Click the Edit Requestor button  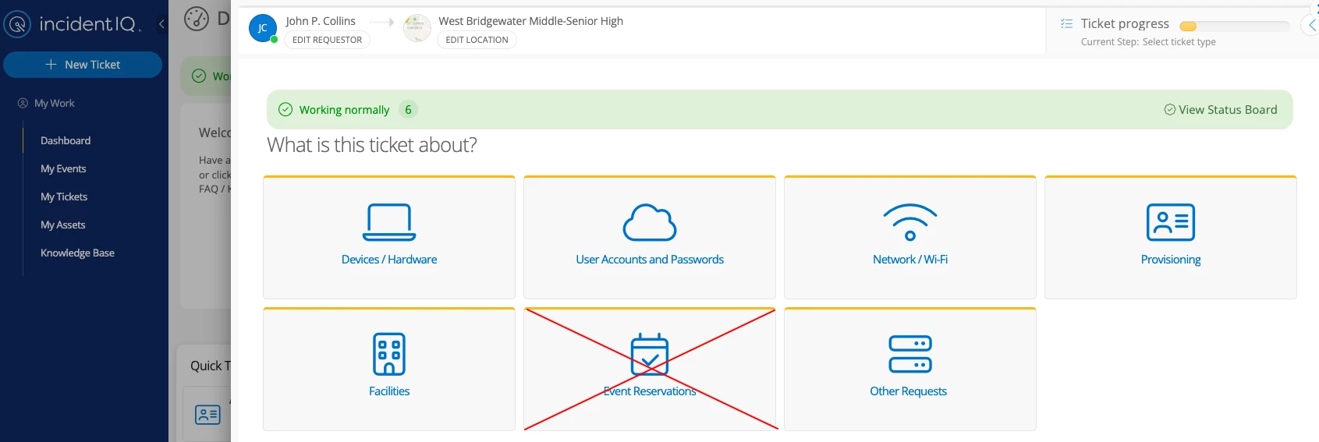coord(327,40)
